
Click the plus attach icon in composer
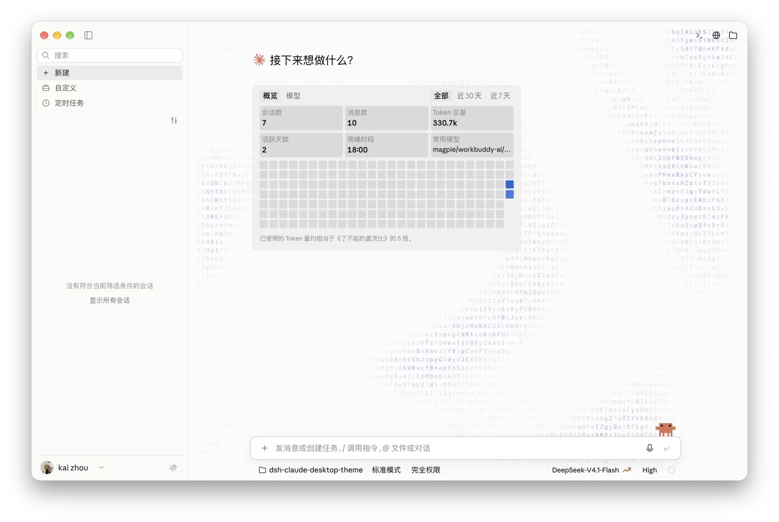pyautogui.click(x=264, y=448)
